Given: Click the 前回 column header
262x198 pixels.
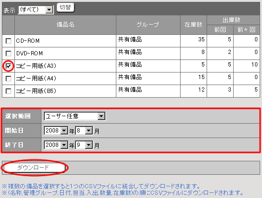Looking at the screenshot, I should 220,30.
